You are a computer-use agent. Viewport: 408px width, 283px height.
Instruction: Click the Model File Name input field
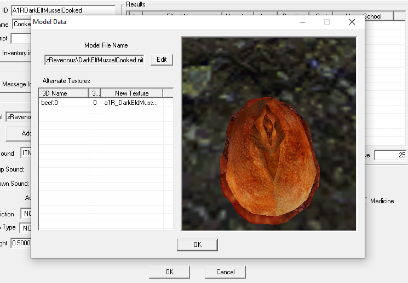pos(94,60)
